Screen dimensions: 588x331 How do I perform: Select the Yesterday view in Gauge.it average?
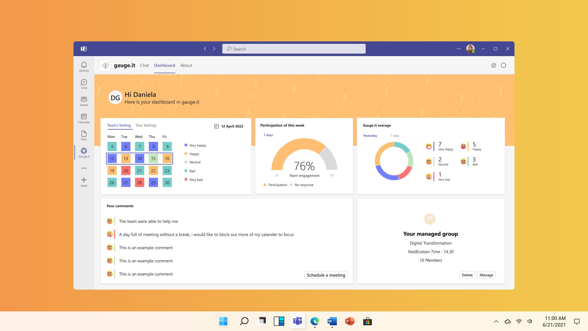tap(370, 135)
